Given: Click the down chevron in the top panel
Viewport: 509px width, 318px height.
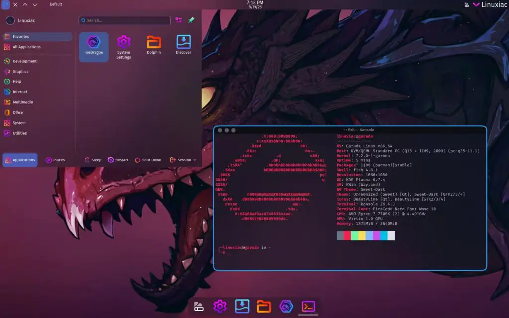Looking at the screenshot, I should [35, 5].
